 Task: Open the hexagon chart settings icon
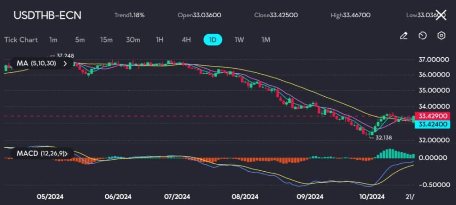pos(441,35)
